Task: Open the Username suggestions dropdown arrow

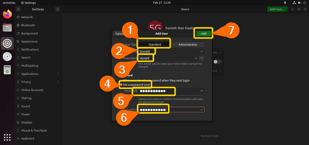Action: 202,58
